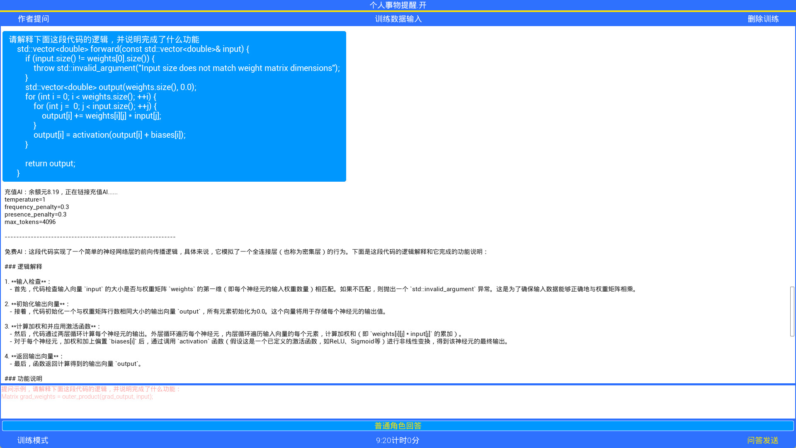The height and width of the screenshot is (448, 796).
Task: Select the blue forward() code bubble
Action: [174, 106]
